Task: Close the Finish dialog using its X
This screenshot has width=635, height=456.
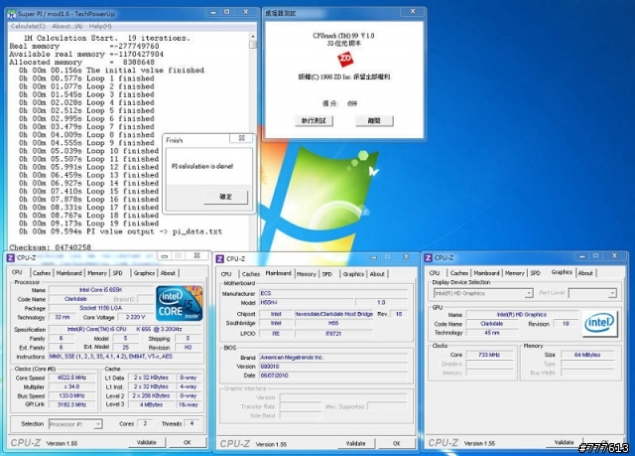Action: coord(242,138)
